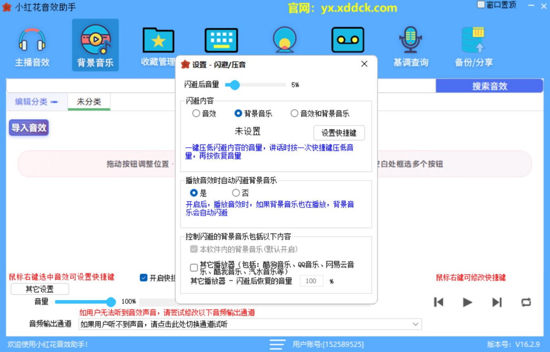Open the 编辑分类 tab

click(32, 101)
